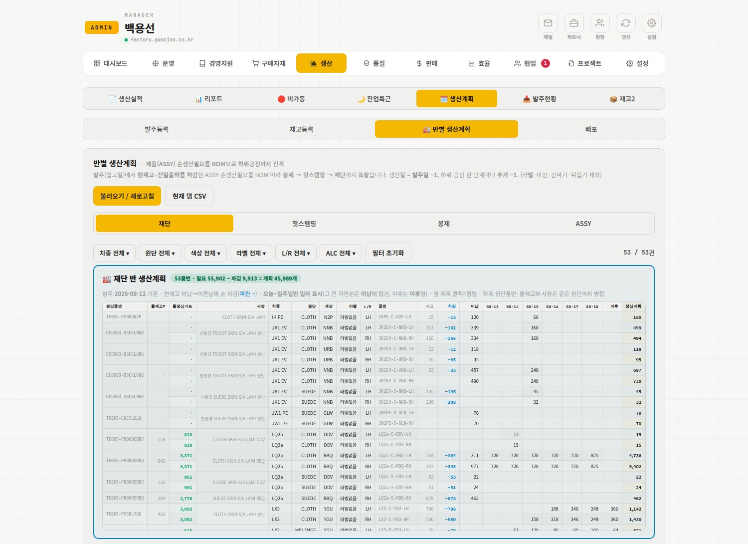This screenshot has height=544, width=748.
Task: Sort by the 생산계획 column header
Action: point(633,306)
